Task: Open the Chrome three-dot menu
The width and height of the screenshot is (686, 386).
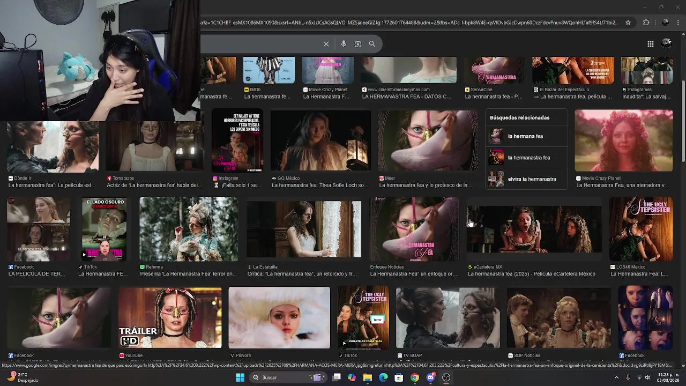Action: (x=678, y=23)
